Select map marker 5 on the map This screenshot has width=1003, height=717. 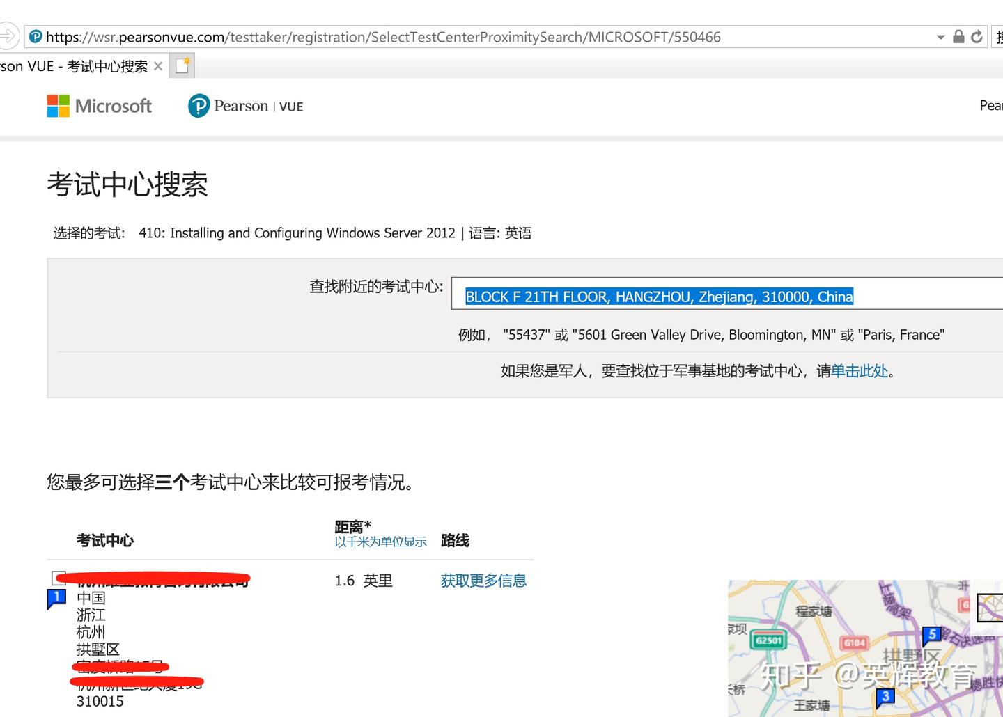click(x=932, y=634)
